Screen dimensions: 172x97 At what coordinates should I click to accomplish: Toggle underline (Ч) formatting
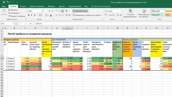tap(35, 15)
